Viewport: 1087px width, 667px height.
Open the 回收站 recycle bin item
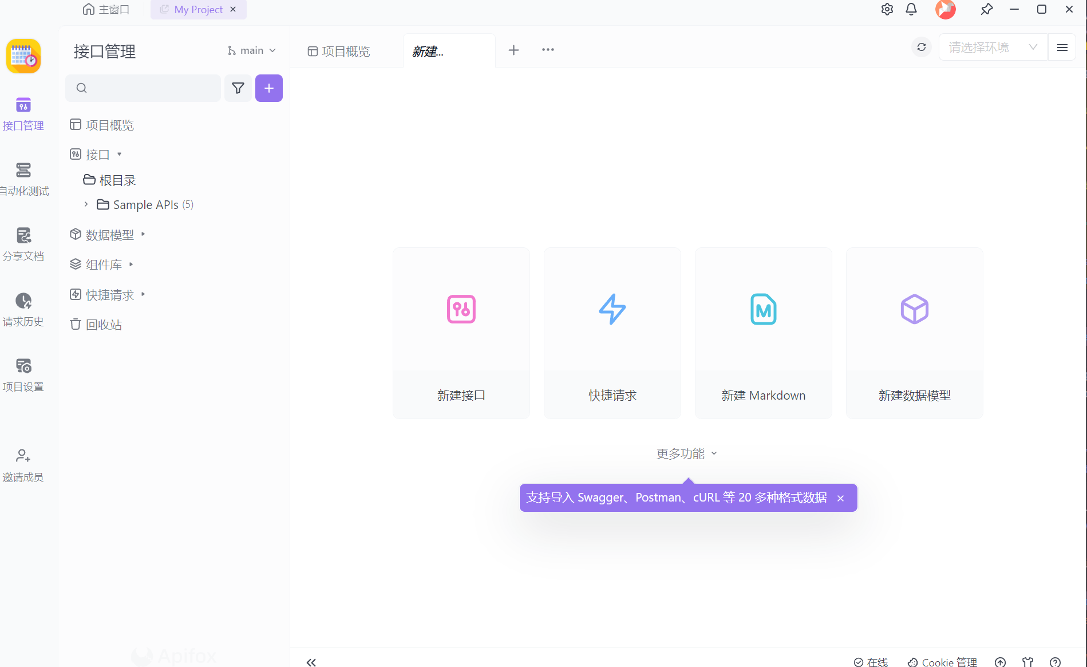(x=96, y=325)
